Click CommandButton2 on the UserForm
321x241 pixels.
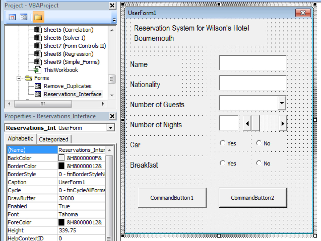[x=253, y=198]
